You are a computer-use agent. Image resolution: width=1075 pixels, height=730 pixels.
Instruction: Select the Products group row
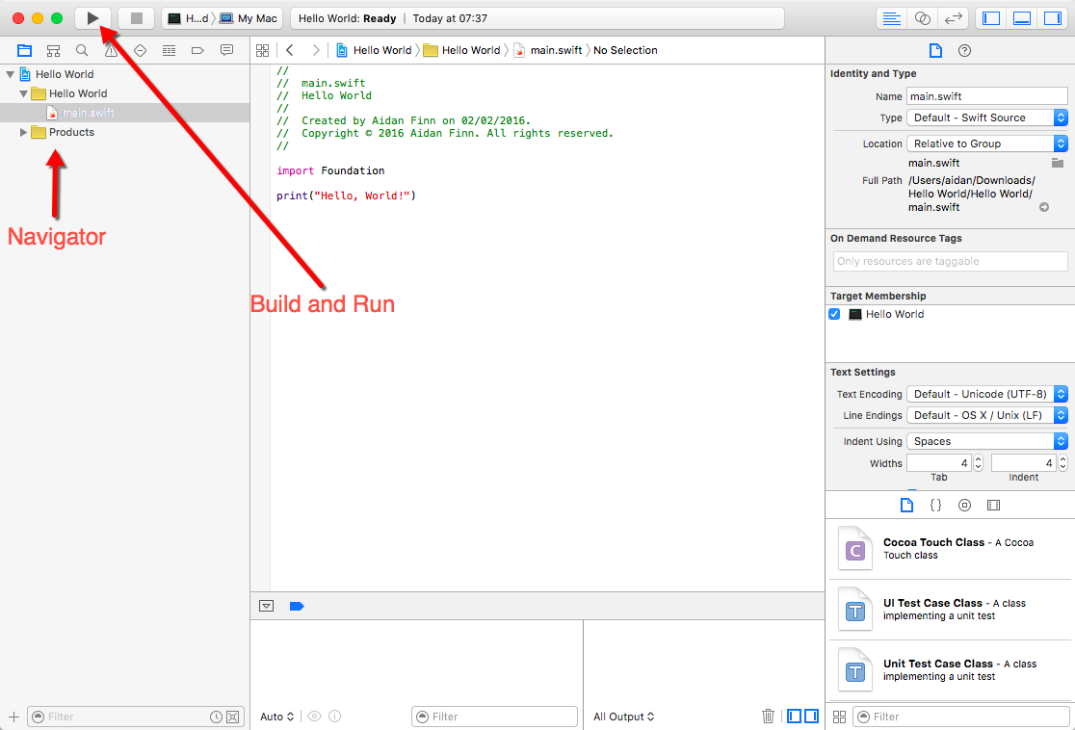125,132
